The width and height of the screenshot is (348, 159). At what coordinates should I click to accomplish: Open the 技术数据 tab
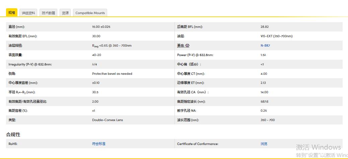[48, 13]
